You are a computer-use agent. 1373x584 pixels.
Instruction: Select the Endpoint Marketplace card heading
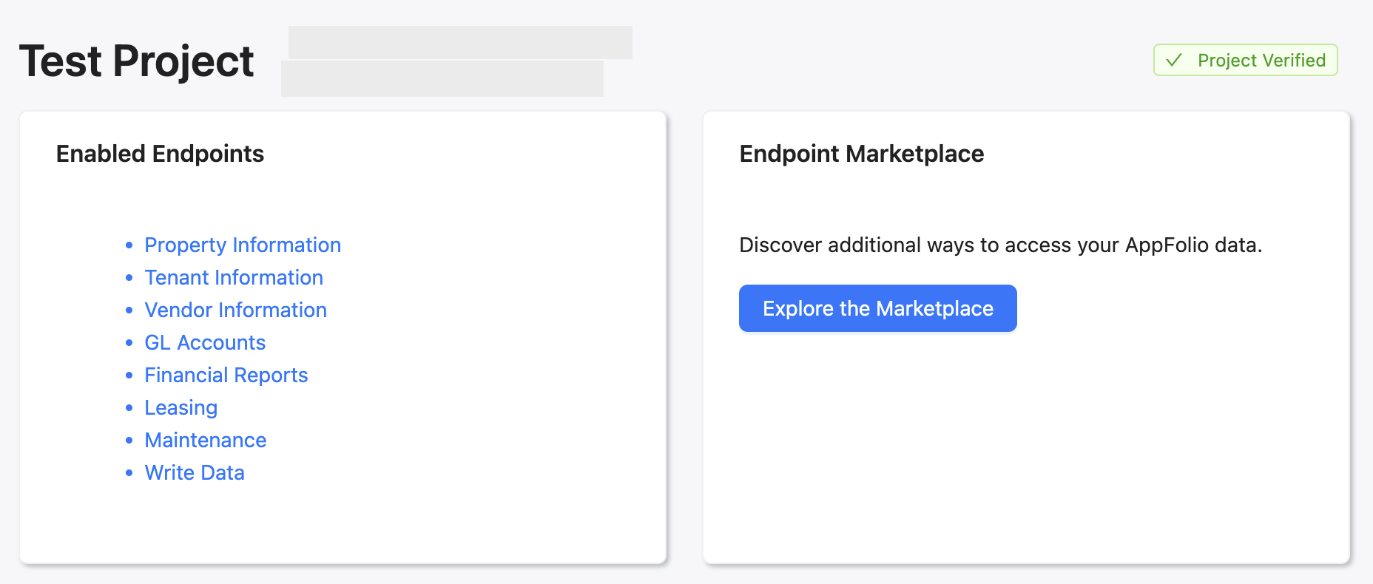point(861,154)
